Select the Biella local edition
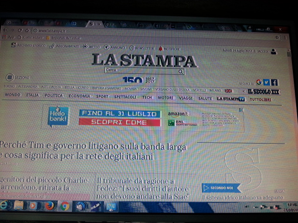 [x=69, y=87]
